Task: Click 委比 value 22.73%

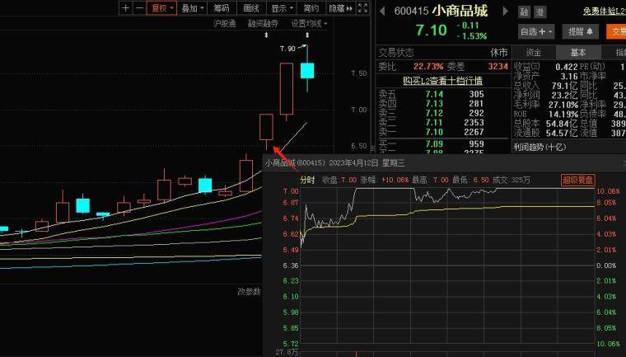Action: [x=428, y=66]
